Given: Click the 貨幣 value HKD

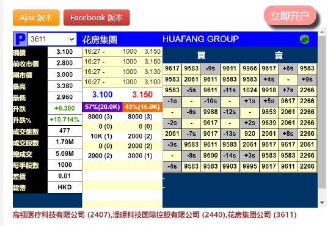Looking at the screenshot, I should [65, 188].
